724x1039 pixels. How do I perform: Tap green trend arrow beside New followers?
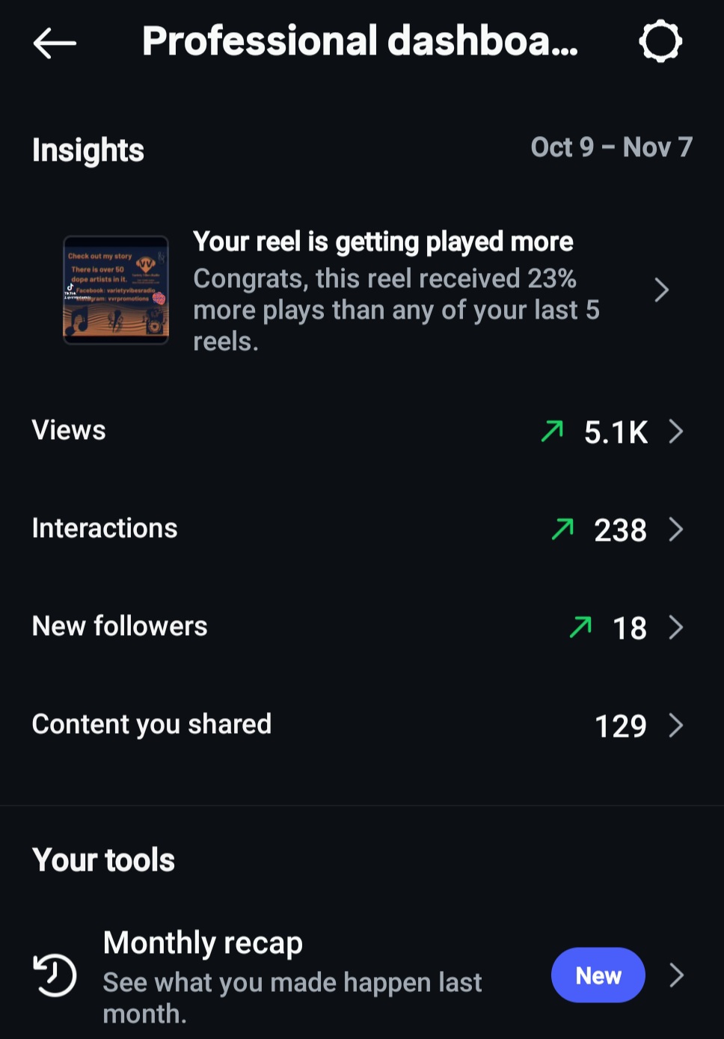point(580,627)
